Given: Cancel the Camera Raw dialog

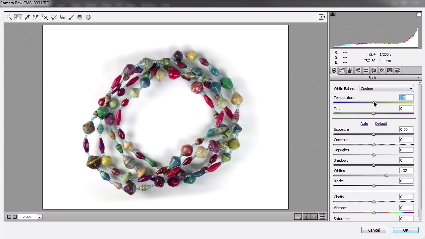Looking at the screenshot, I should (x=374, y=230).
